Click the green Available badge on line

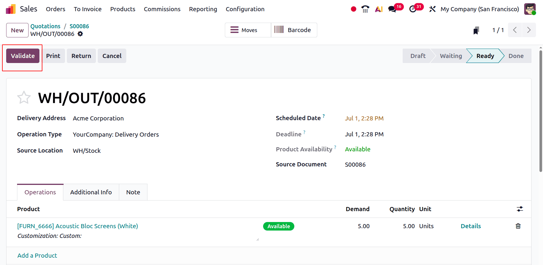pyautogui.click(x=278, y=226)
